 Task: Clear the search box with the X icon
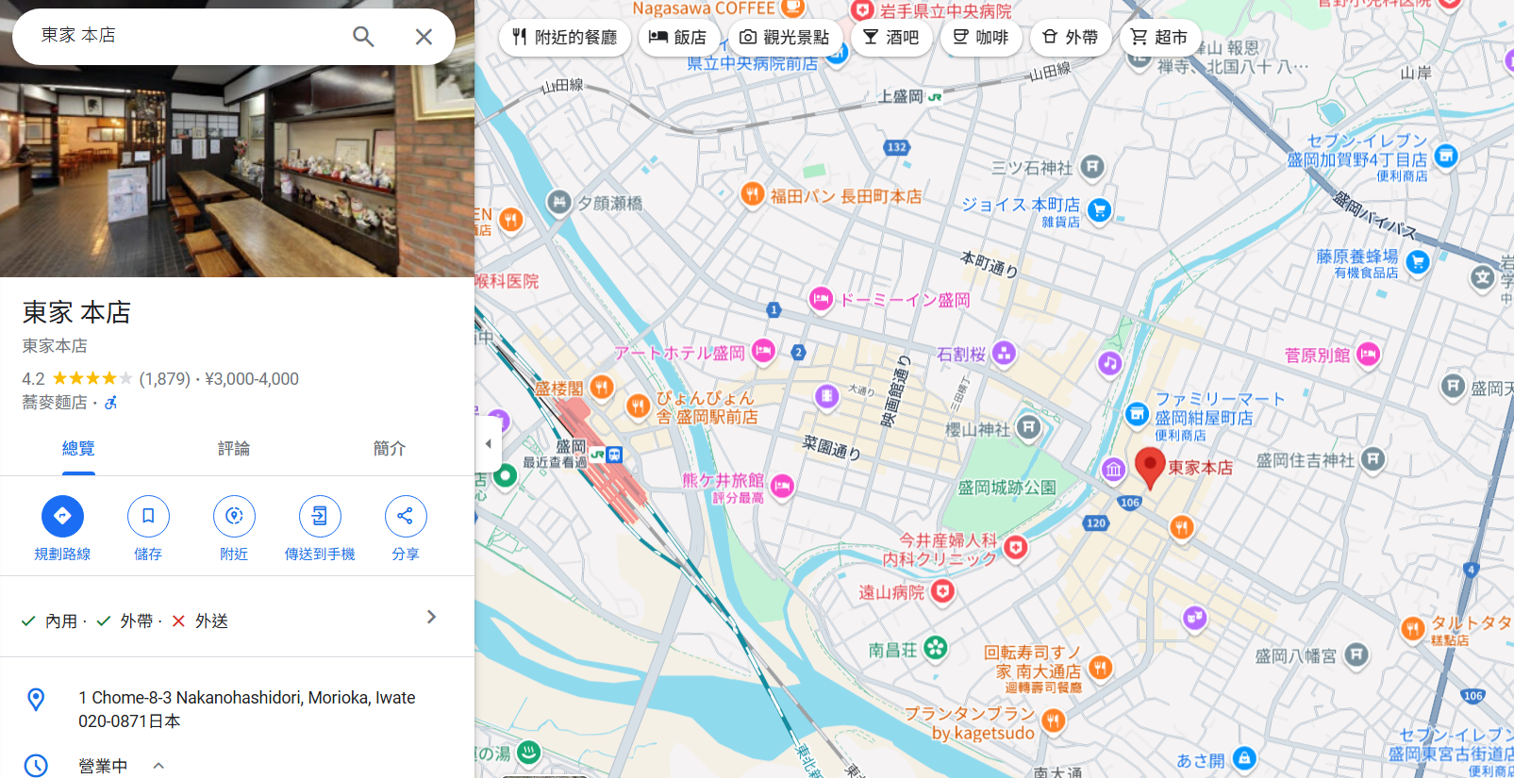coord(424,37)
